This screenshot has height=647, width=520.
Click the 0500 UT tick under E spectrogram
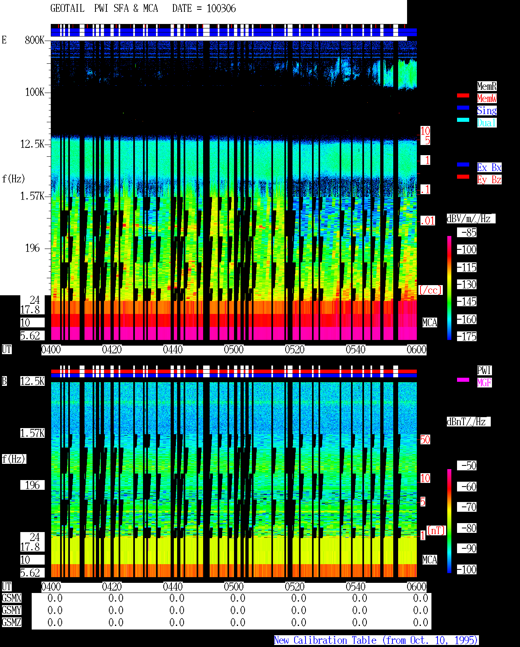pos(234,350)
